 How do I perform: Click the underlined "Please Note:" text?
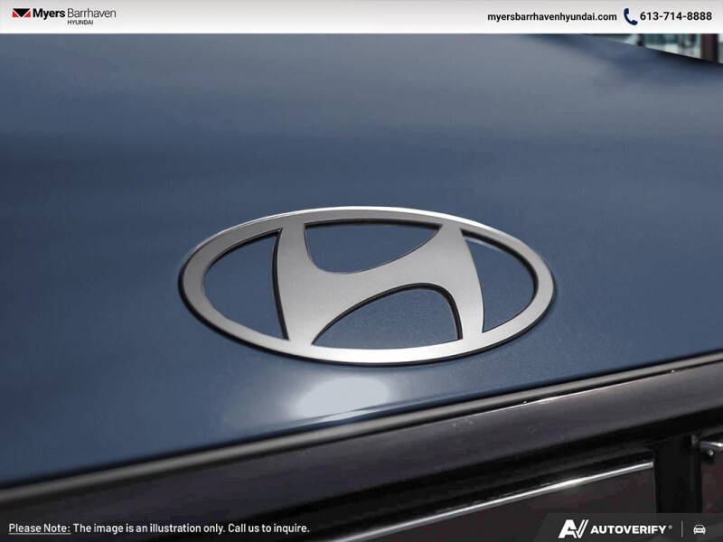pyautogui.click(x=39, y=528)
